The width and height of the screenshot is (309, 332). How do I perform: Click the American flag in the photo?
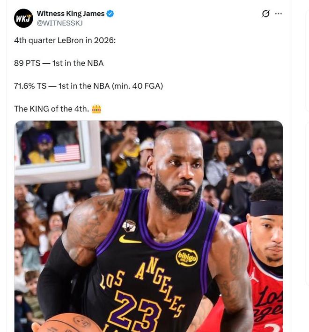pyautogui.click(x=67, y=153)
